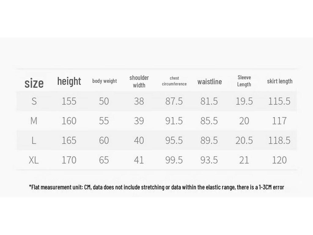Click the flat measurement unit footnote
Image resolution: width=313 pixels, height=235 pixels.
coord(156,187)
